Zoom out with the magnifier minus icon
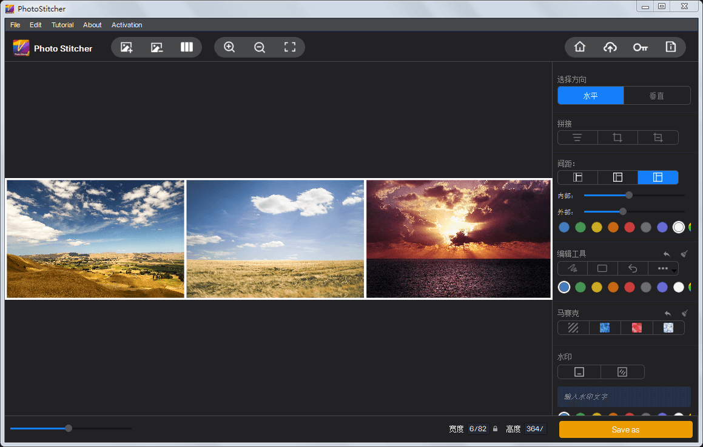 (260, 47)
